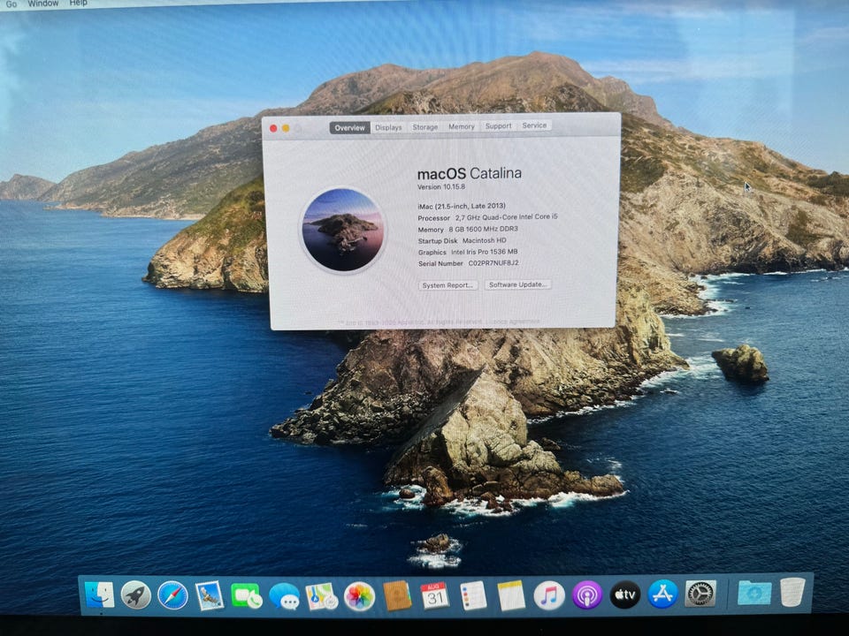Switch to the Memory tab
Viewport: 849px width, 636px height.
pos(462,126)
